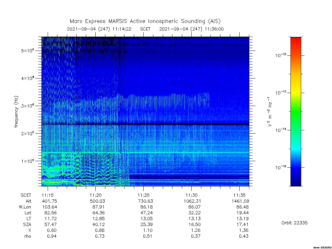Click the time tick label '11:20'
The height and width of the screenshot is (249, 332).
coord(96,195)
